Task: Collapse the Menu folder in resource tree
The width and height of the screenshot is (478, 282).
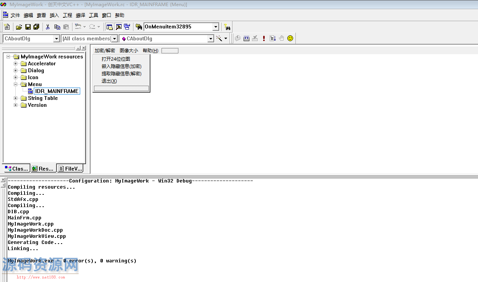Action: pos(16,85)
